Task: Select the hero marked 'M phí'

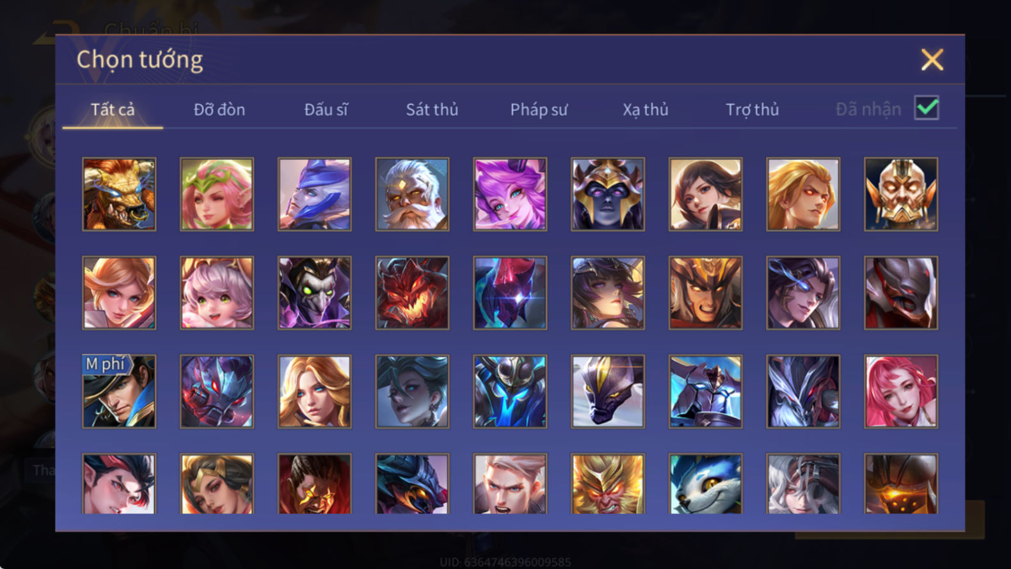Action: 119,392
